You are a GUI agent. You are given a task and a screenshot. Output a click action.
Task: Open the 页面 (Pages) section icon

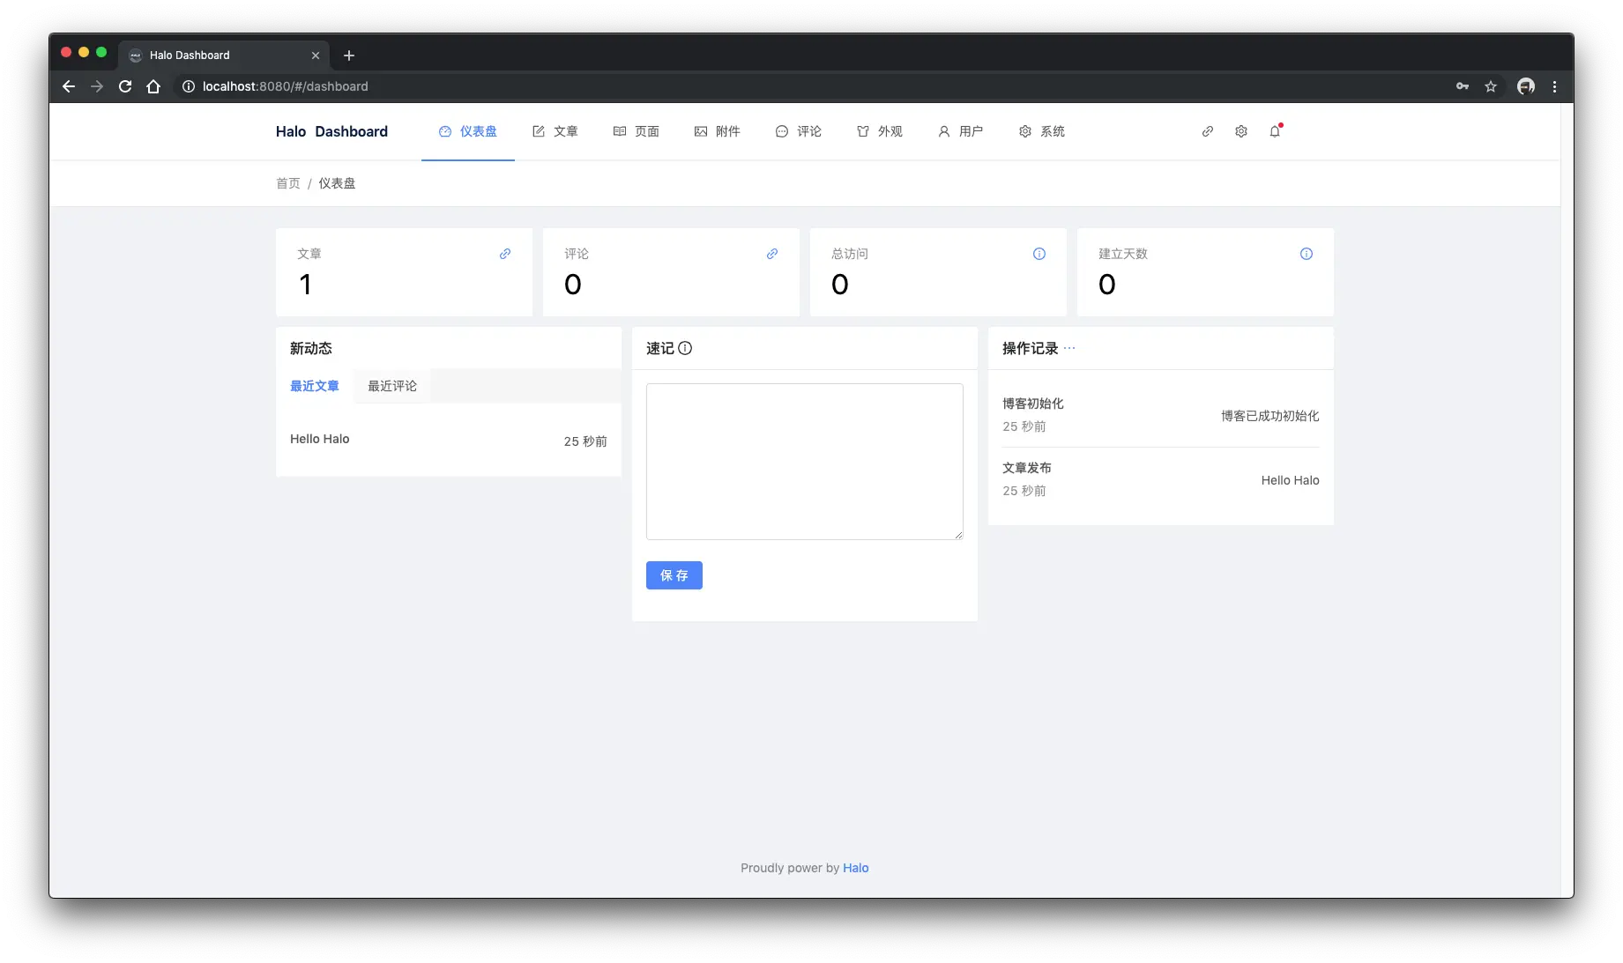[619, 131]
